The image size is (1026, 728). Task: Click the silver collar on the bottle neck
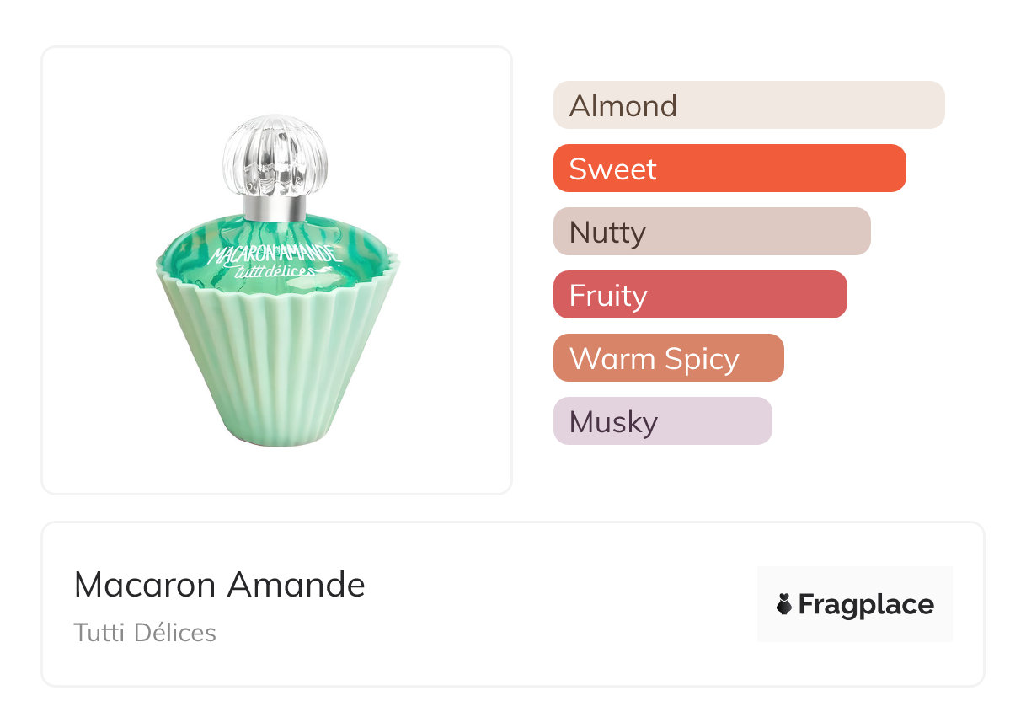coord(275,207)
